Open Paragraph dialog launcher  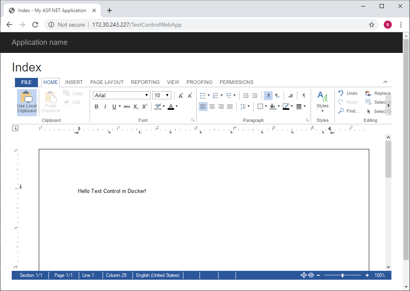click(x=307, y=120)
